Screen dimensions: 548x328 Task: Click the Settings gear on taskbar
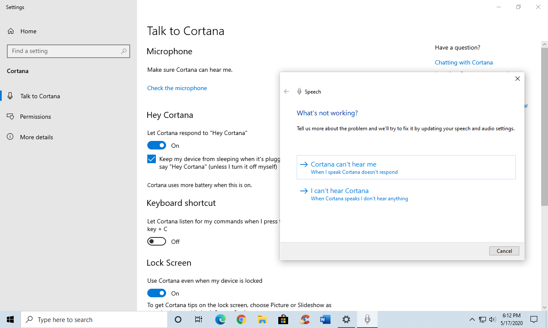point(346,319)
